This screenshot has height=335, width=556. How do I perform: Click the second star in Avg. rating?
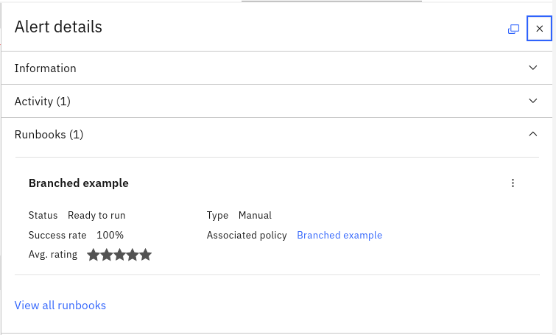point(106,255)
